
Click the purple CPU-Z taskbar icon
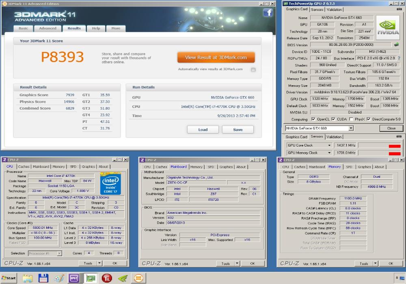tap(74, 278)
